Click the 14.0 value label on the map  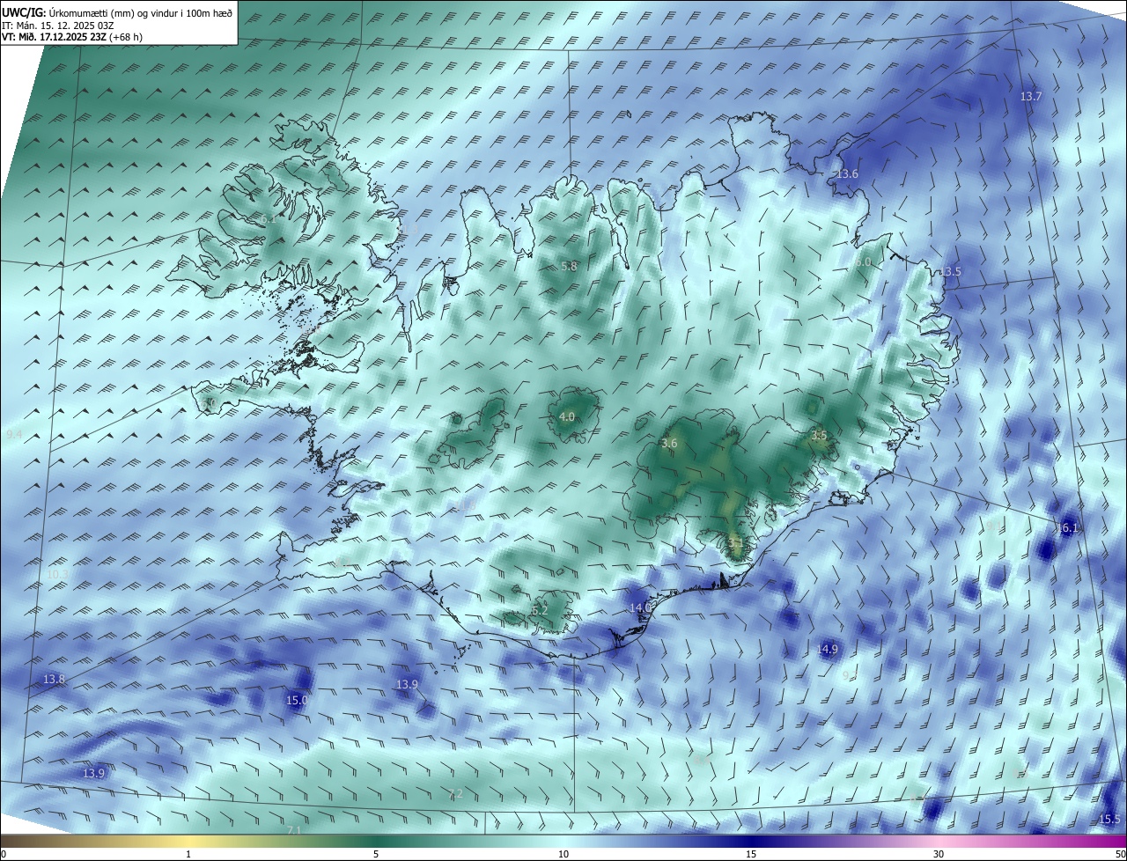coord(639,607)
